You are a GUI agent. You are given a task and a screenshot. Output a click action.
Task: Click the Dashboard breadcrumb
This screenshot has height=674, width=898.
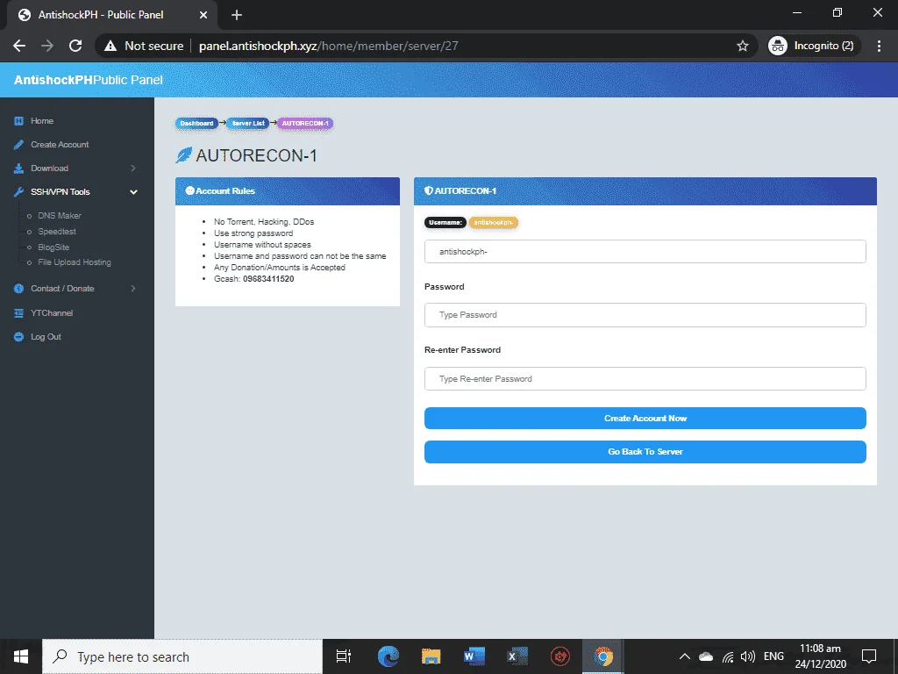coord(196,123)
